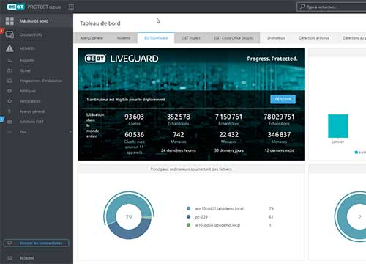Click '1 ordinateur est éligible pour le déploiement'
The height and width of the screenshot is (264, 366).
coord(126,100)
